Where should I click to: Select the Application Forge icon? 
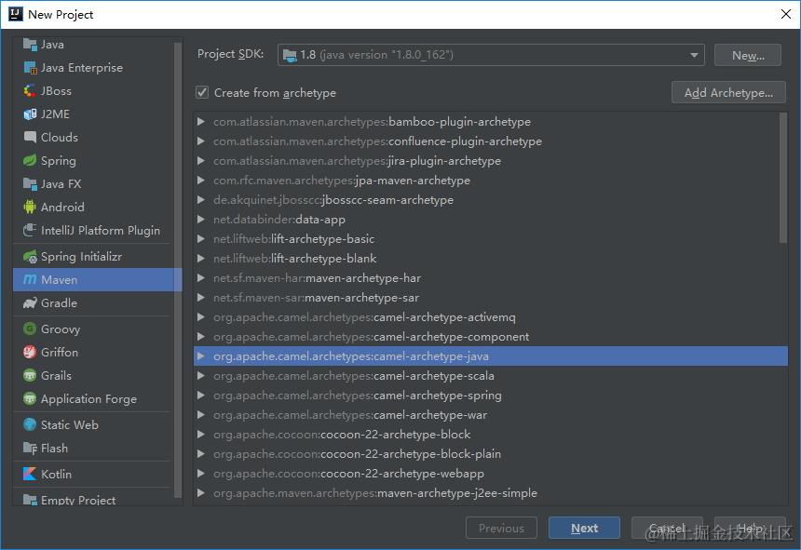(x=30, y=398)
